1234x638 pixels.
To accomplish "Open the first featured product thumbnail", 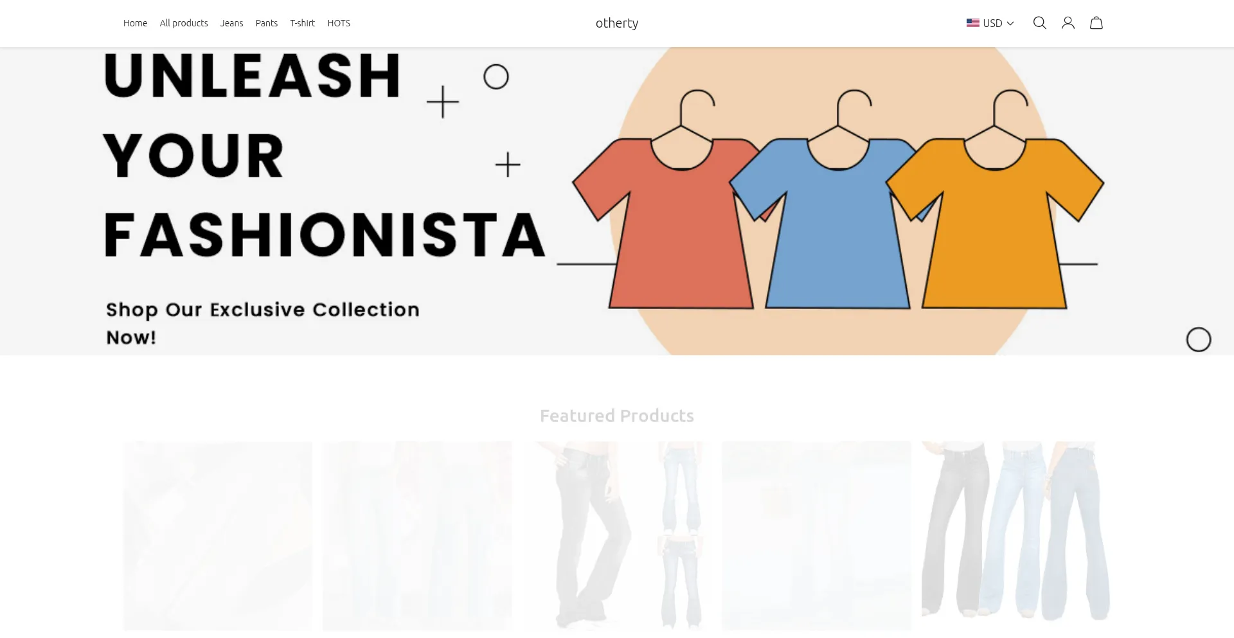I will tap(218, 535).
